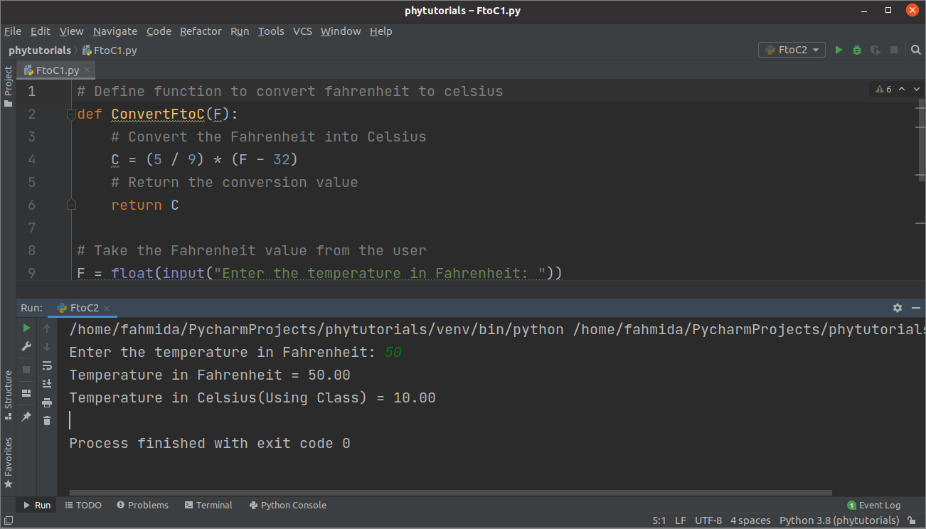Open the Refactor menu
This screenshot has height=529, width=926.
pos(201,31)
